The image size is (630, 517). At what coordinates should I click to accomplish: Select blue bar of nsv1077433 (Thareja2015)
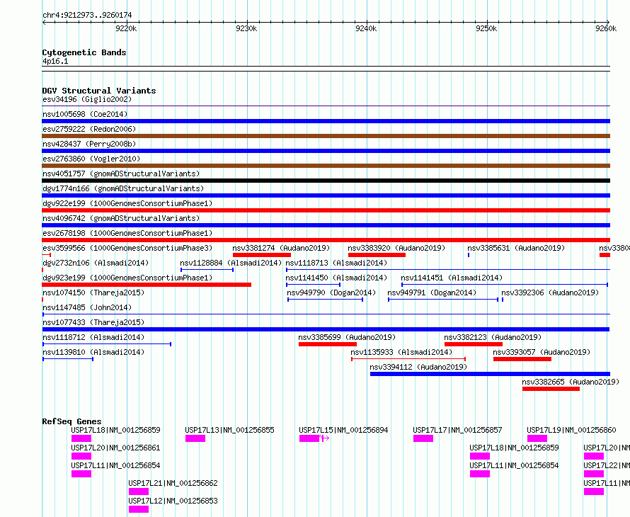click(326, 329)
